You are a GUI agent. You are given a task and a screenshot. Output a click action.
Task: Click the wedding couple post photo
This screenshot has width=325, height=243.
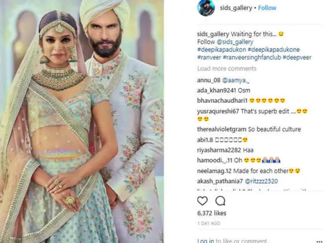pyautogui.click(x=82, y=121)
